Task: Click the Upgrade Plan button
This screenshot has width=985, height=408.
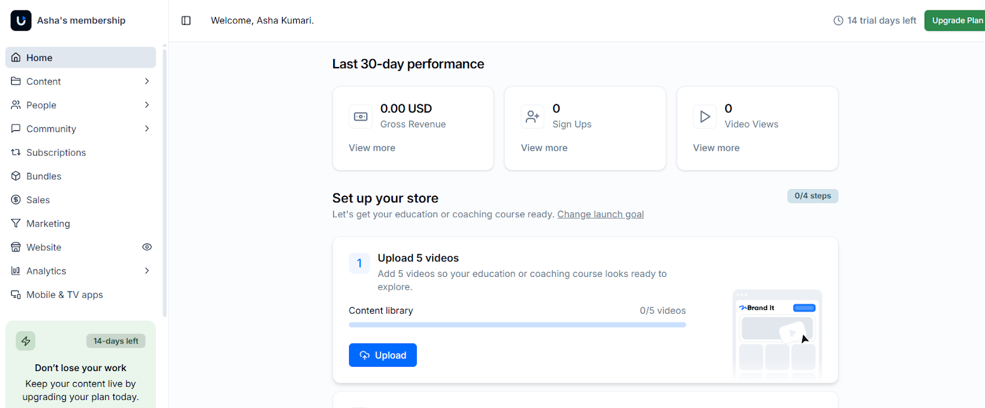Action: (955, 20)
